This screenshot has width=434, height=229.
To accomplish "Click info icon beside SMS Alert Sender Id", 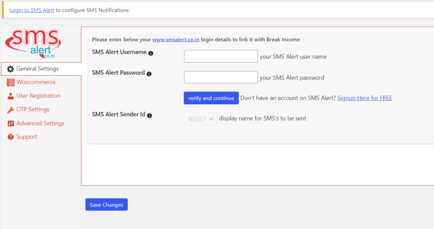I will coord(150,116).
